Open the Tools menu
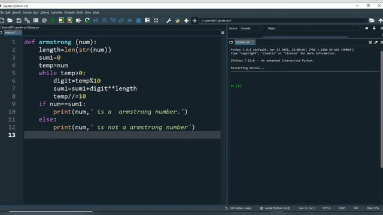This screenshot has width=383, height=215. click(80, 13)
